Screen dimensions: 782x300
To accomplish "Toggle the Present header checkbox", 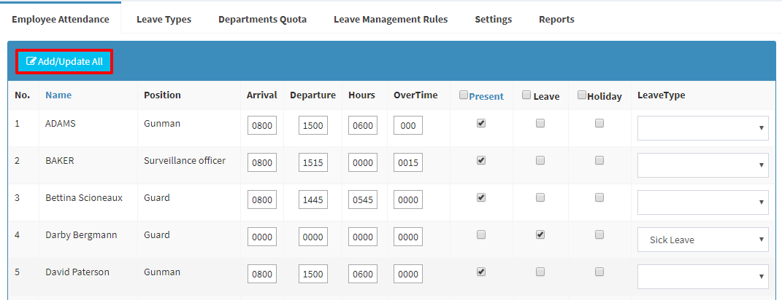I will click(x=464, y=95).
